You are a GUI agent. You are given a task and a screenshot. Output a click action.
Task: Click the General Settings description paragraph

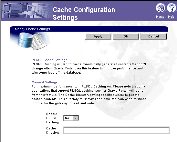point(89,95)
